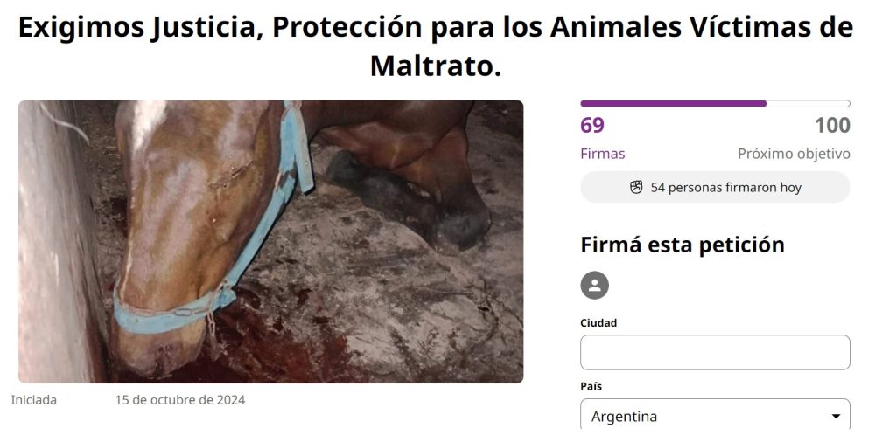Click the word 'Maltrato.' in the title
The width and height of the screenshot is (896, 435).
(436, 66)
